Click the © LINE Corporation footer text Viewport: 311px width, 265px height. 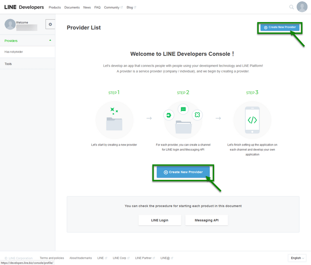coord(18,258)
